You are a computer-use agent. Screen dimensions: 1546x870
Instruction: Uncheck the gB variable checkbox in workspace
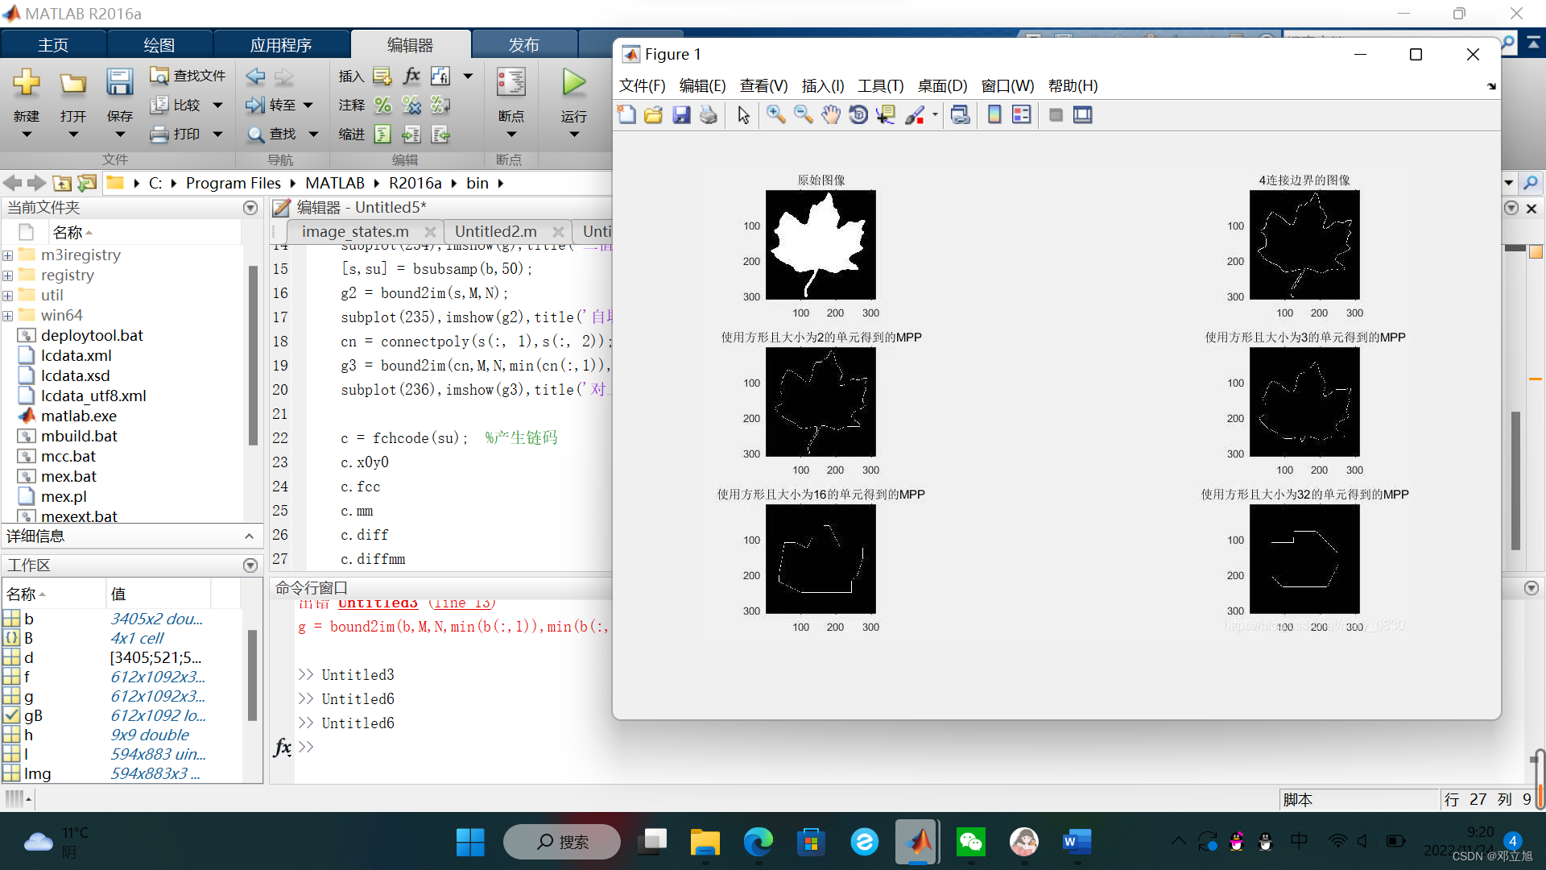(11, 715)
